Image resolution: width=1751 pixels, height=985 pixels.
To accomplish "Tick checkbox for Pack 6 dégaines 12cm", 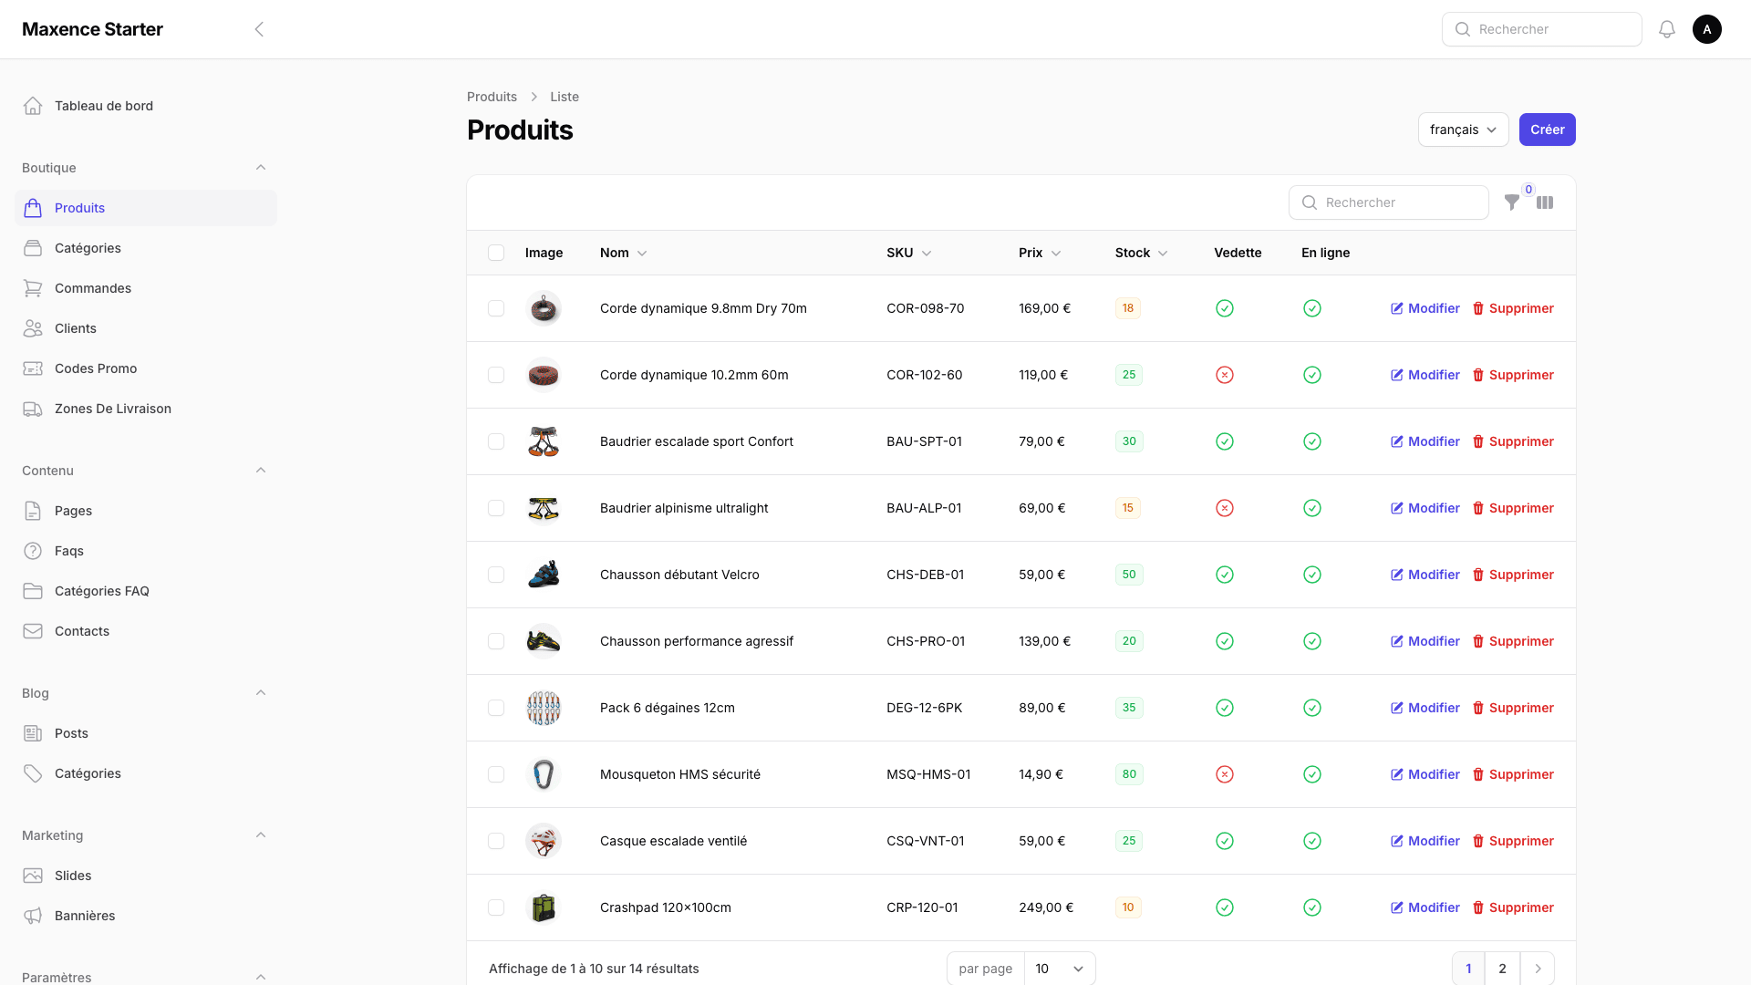I will coord(496,708).
